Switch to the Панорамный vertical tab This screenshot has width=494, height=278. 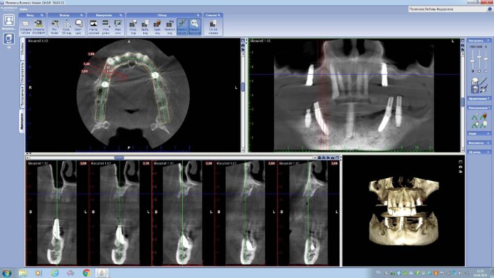click(22, 95)
